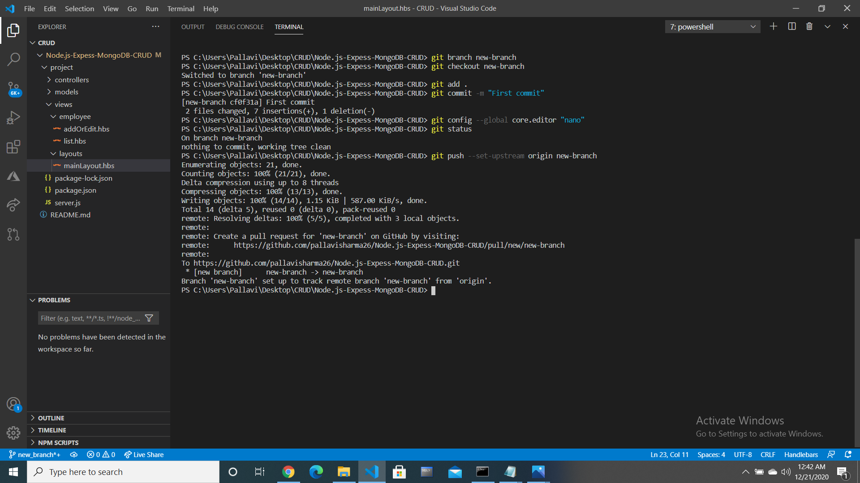The width and height of the screenshot is (860, 483).
Task: Open the Explorer view in activity bar
Action: [13, 30]
